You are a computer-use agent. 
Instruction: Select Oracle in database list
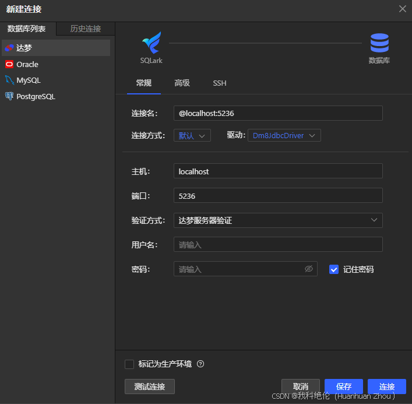click(56, 64)
